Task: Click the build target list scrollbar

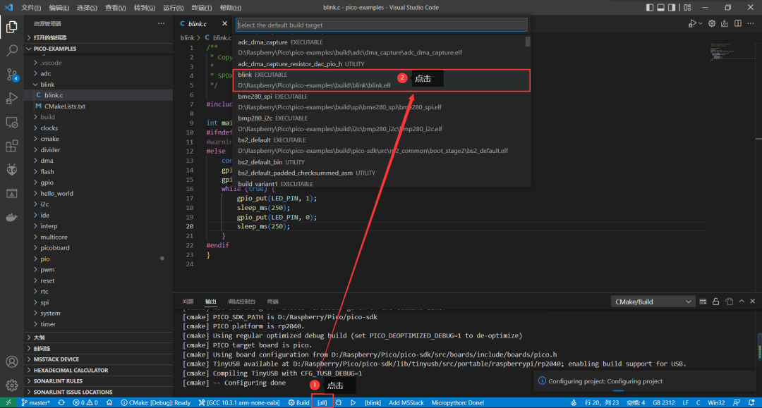Action: (528, 42)
